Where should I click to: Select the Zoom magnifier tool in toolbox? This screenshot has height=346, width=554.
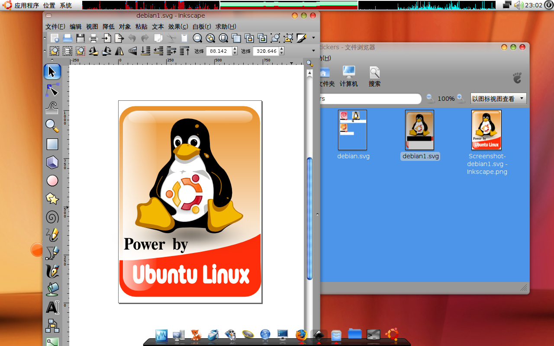tap(52, 126)
